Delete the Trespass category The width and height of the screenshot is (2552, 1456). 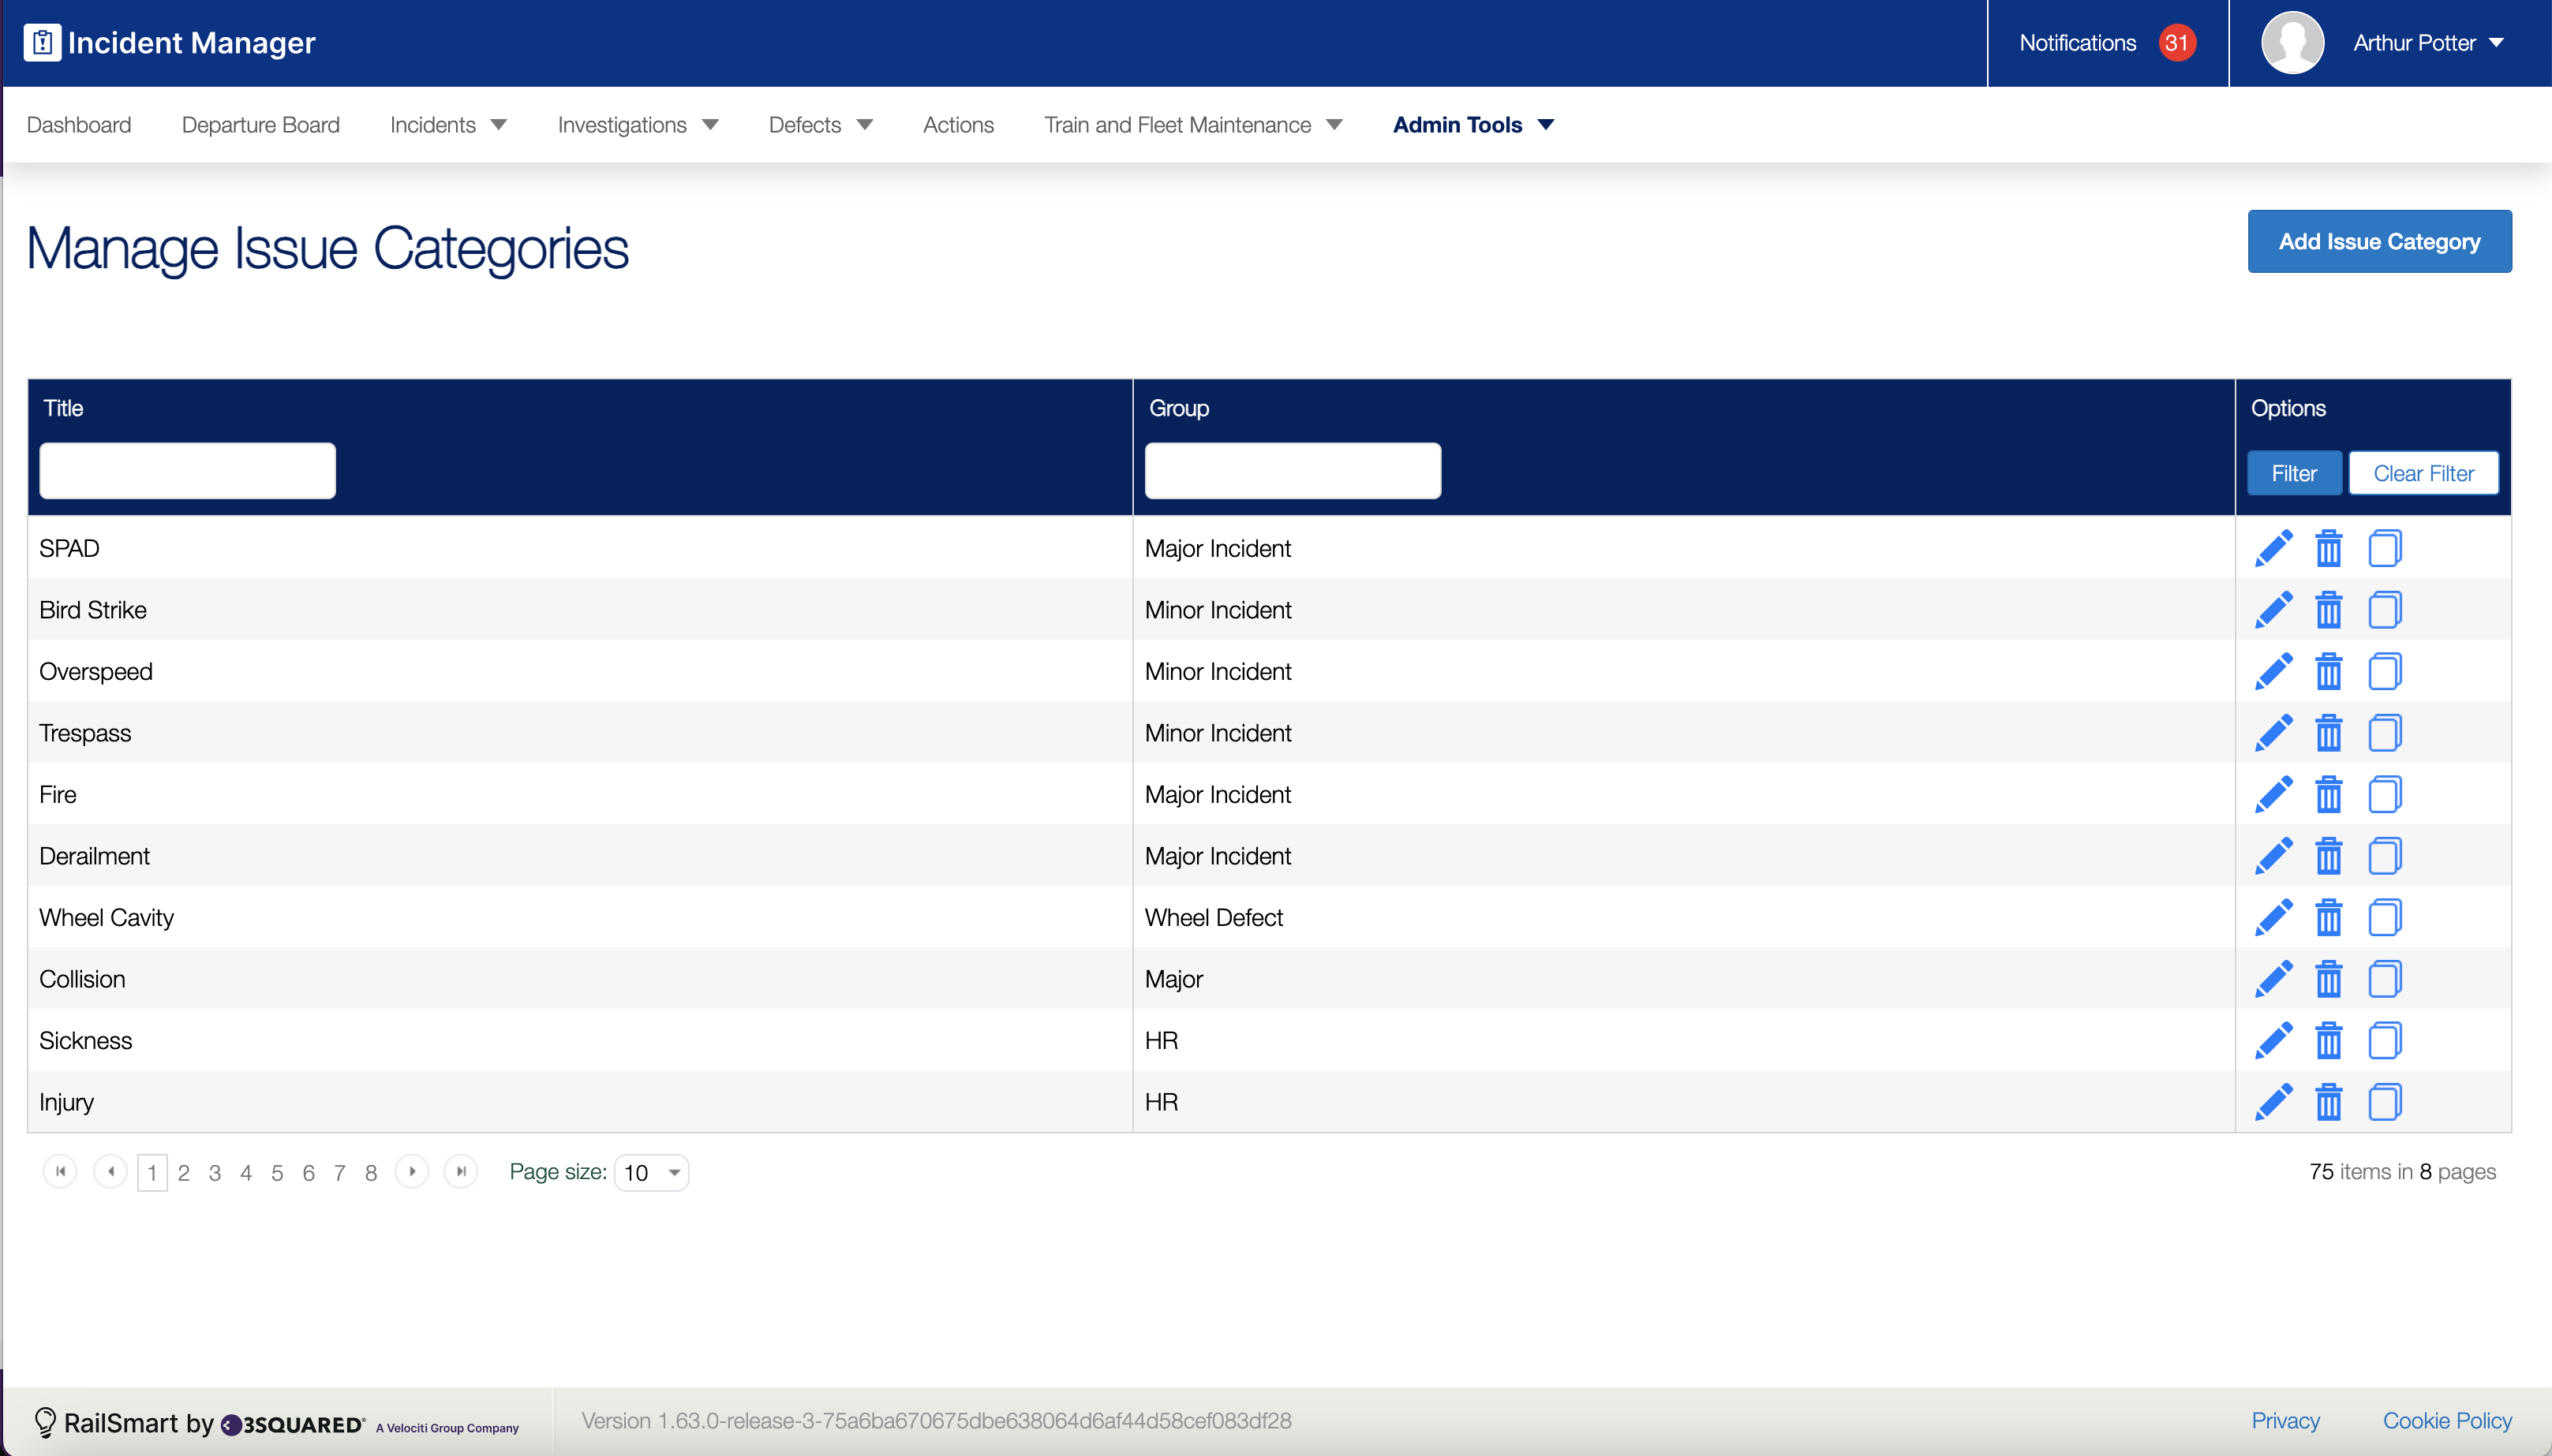2328,733
